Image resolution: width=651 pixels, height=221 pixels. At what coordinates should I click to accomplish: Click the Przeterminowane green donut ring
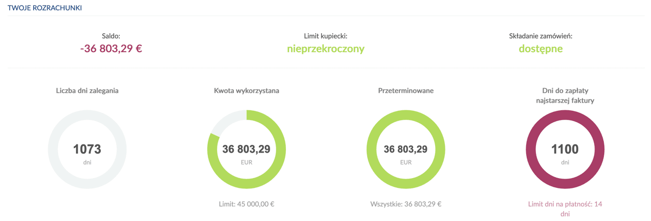[x=372, y=149]
